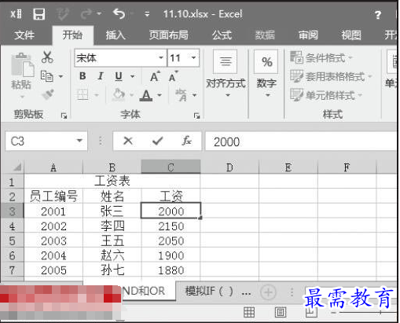Add a new sheet with plus
This screenshot has width=400, height=323.
pyautogui.click(x=268, y=292)
